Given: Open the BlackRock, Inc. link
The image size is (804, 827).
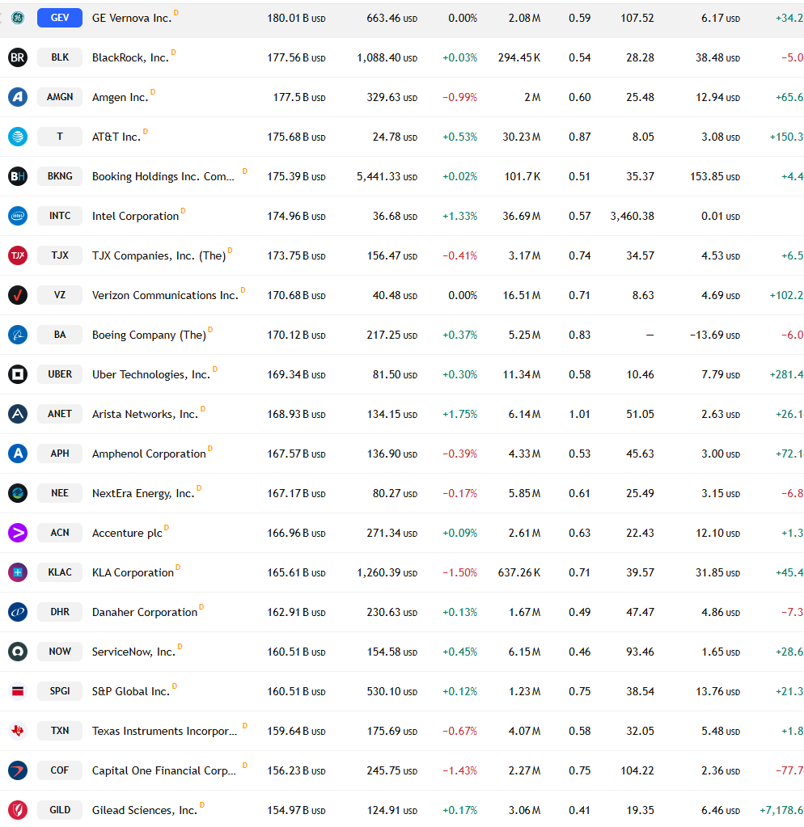Looking at the screenshot, I should coord(130,58).
